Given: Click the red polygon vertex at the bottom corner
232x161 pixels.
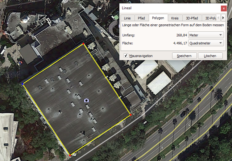Looking at the screenshot, I should pos(70,155).
